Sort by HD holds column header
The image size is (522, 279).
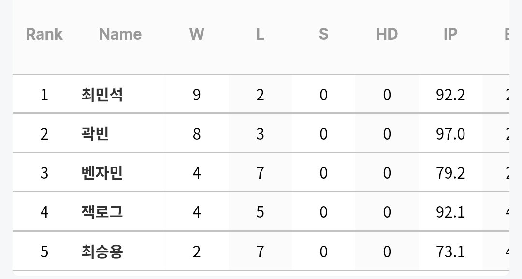click(x=387, y=34)
